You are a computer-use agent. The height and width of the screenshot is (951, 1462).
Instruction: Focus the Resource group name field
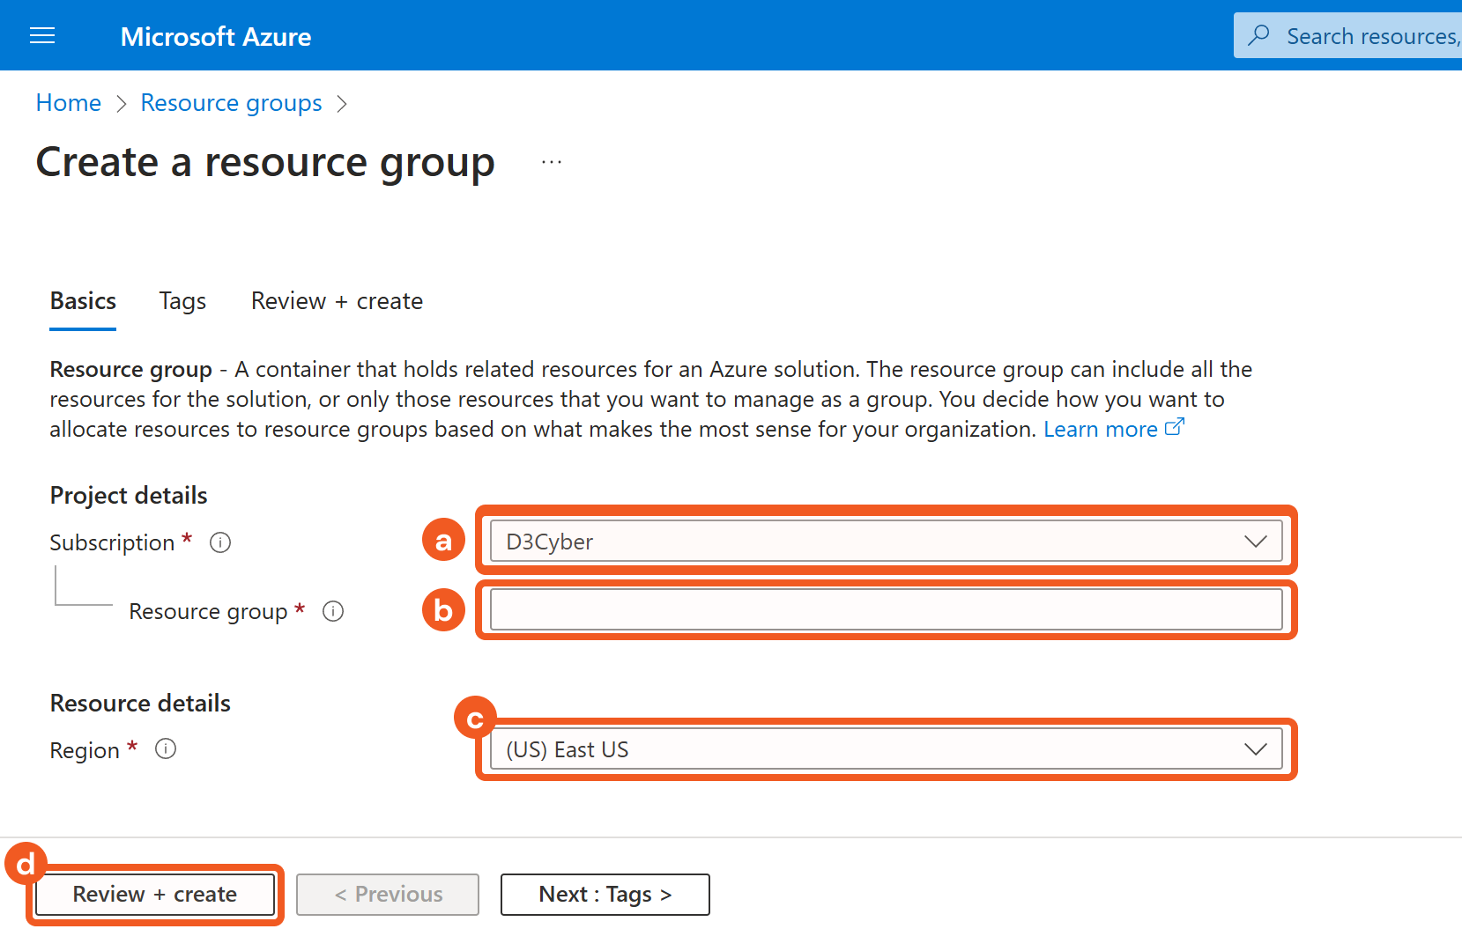[x=886, y=610]
